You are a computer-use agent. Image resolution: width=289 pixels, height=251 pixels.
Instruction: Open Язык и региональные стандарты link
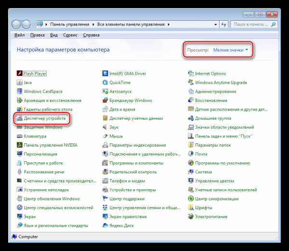tap(56, 225)
